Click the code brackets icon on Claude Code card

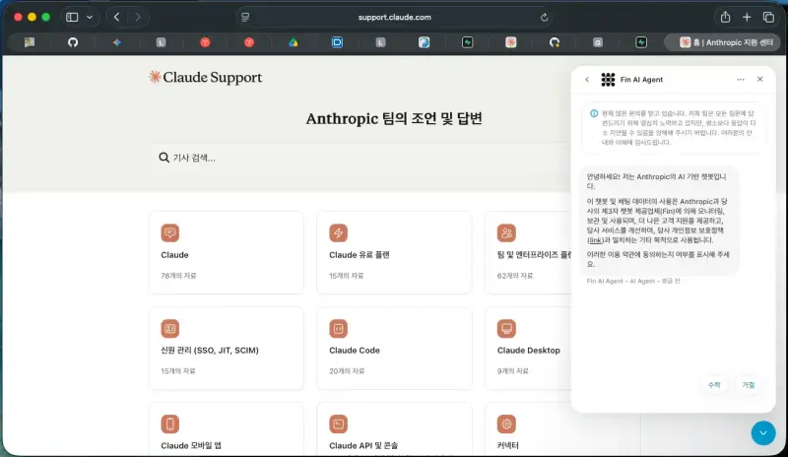pyautogui.click(x=338, y=328)
